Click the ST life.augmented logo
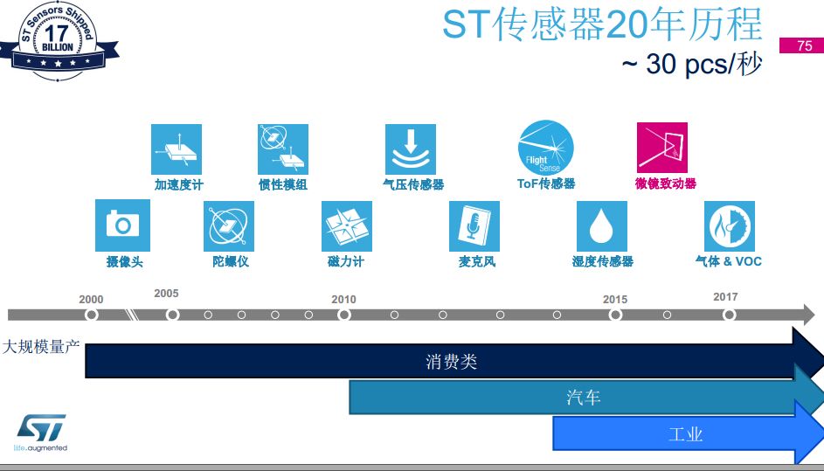Viewport: 824px width, 471px height. pos(41,433)
